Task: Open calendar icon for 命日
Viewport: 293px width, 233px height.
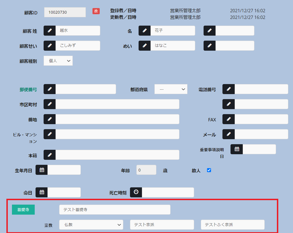Action: coord(42,192)
